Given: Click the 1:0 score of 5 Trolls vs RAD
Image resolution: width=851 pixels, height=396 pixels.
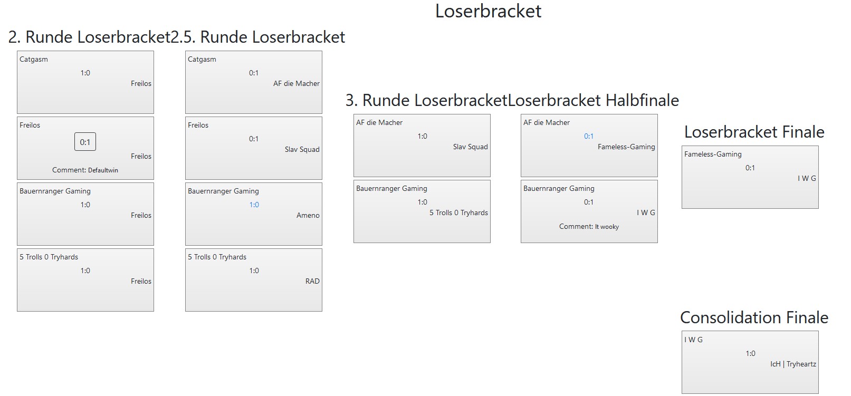Looking at the screenshot, I should tap(254, 271).
